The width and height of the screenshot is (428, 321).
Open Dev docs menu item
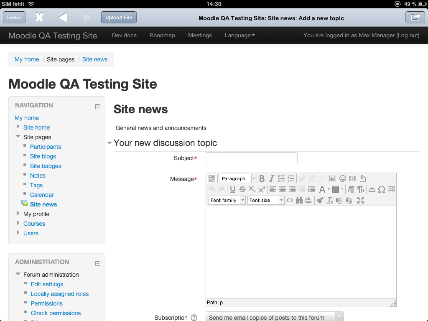(x=124, y=36)
